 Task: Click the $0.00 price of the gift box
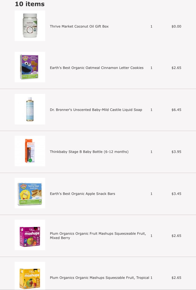(x=176, y=26)
